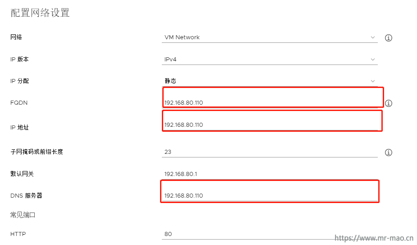Click the subnet mask field showing 23

coord(270,152)
